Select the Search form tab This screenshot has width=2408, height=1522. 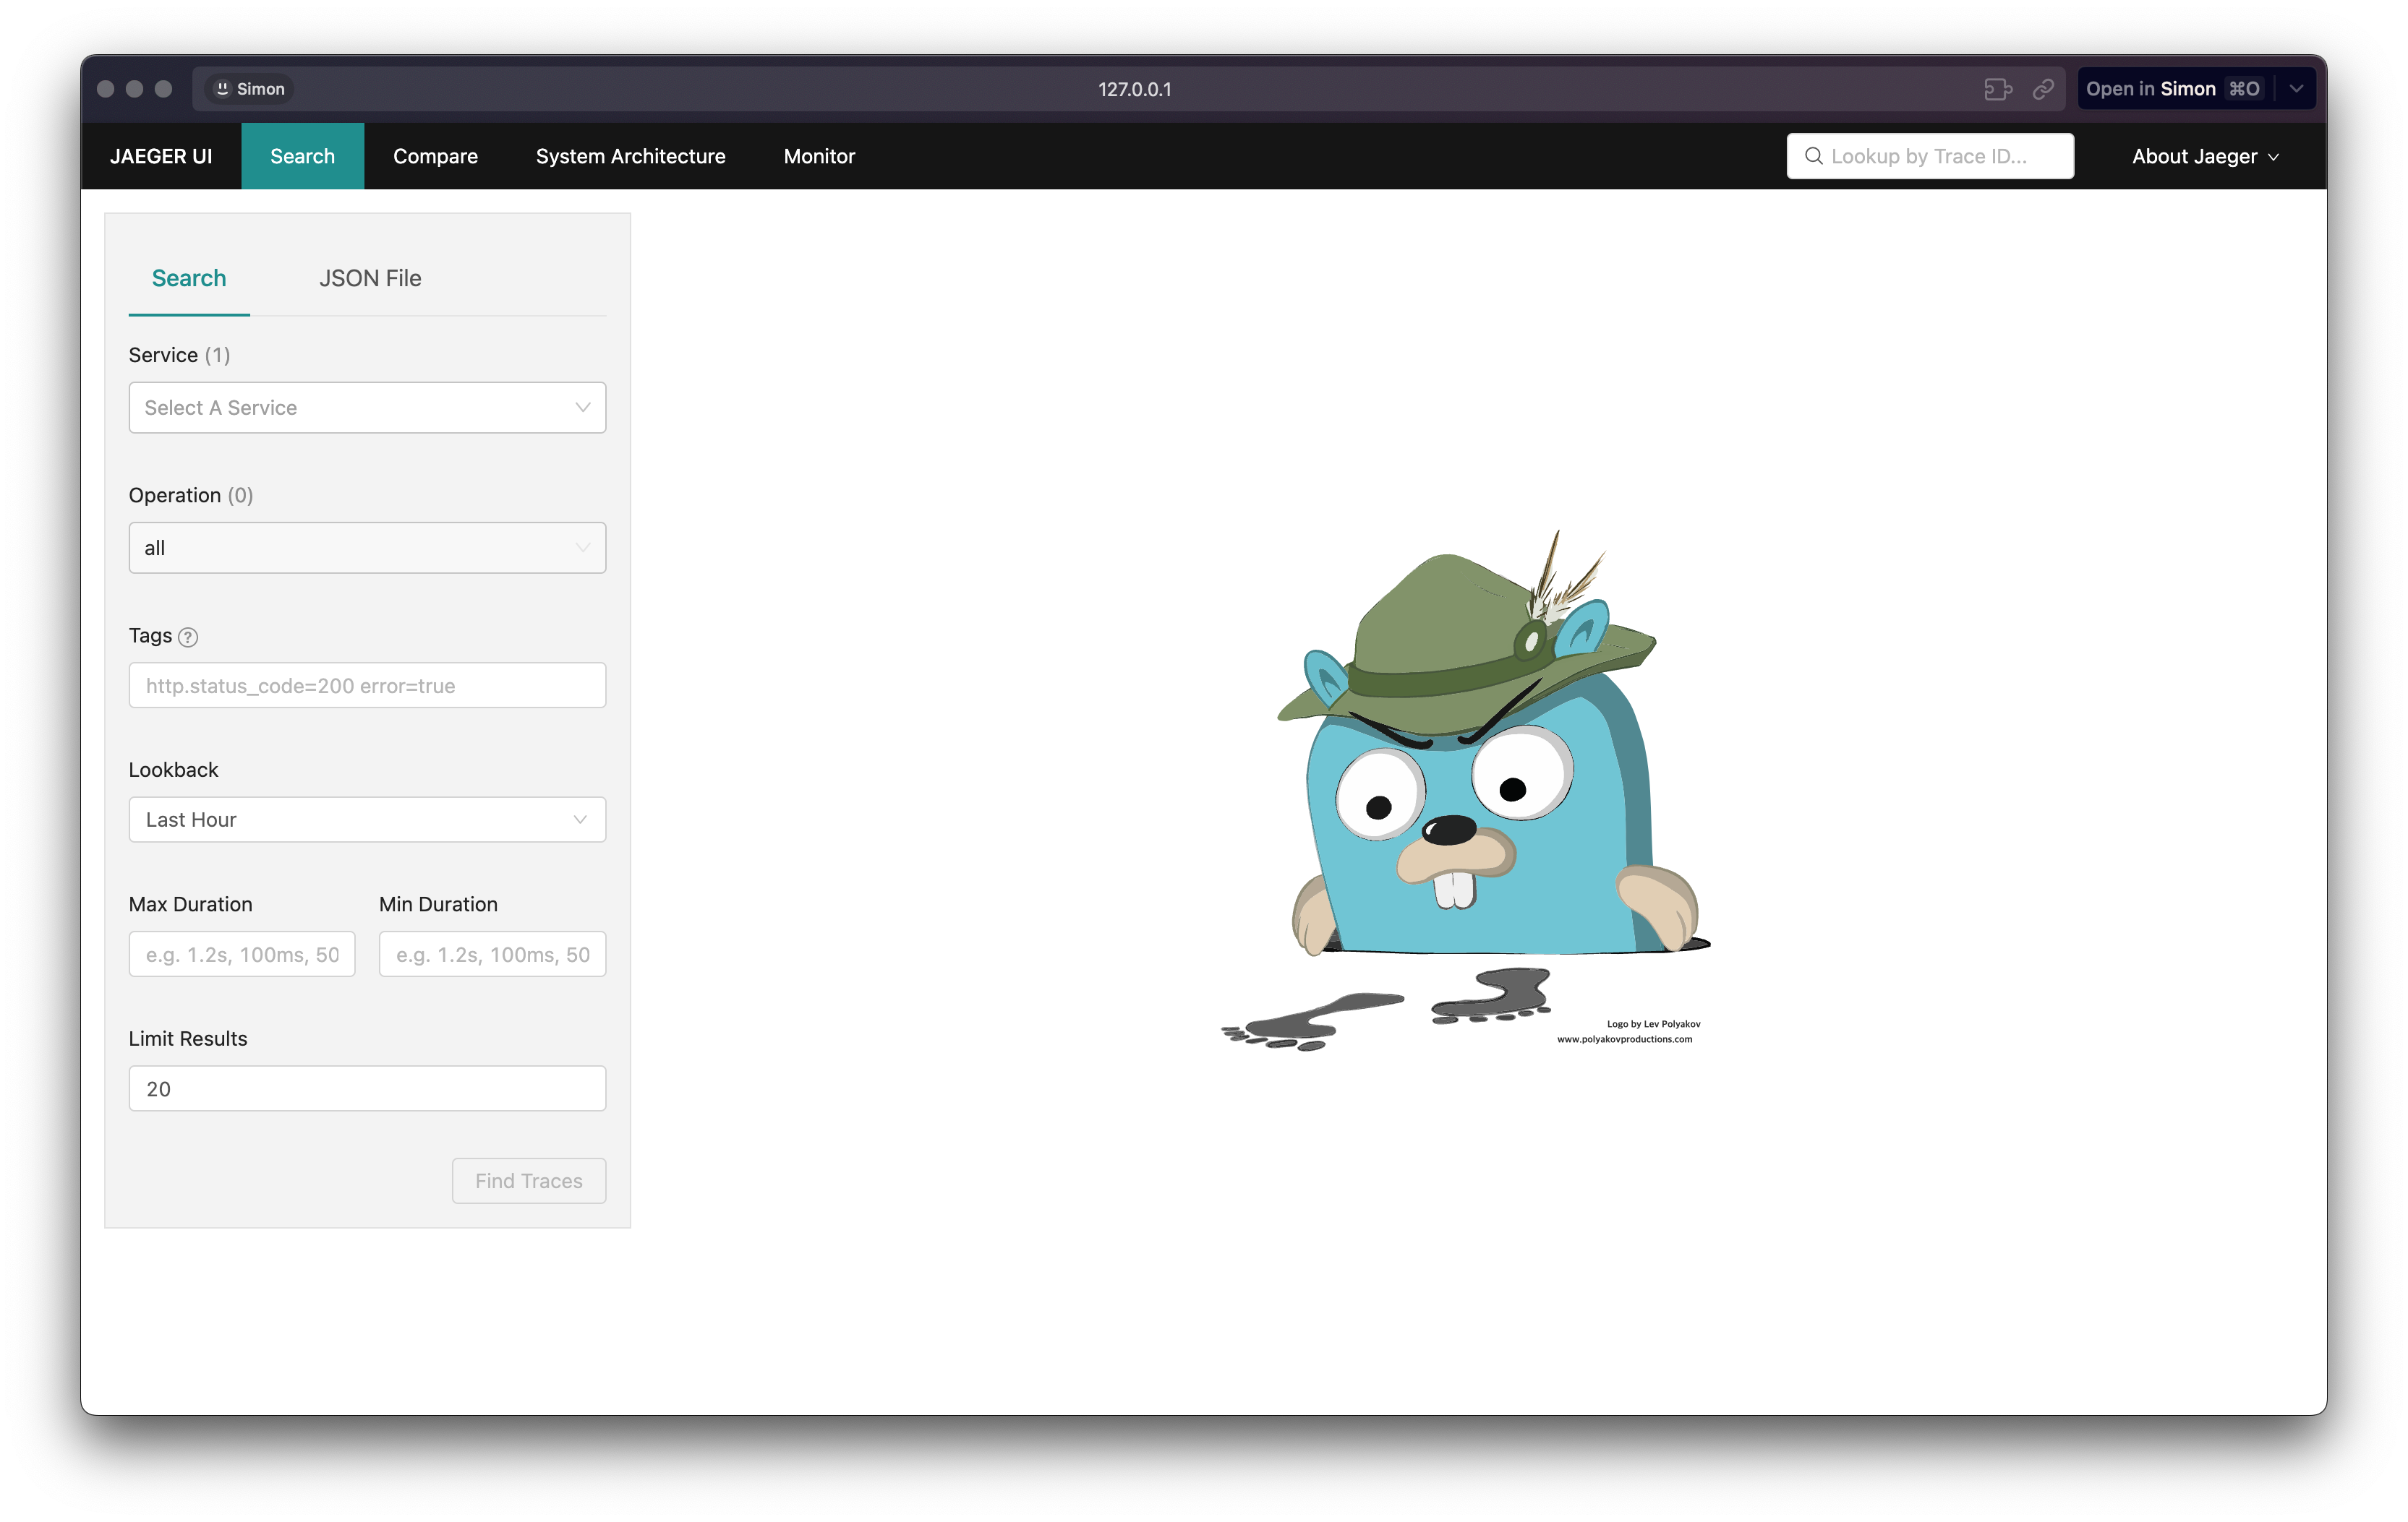(189, 278)
